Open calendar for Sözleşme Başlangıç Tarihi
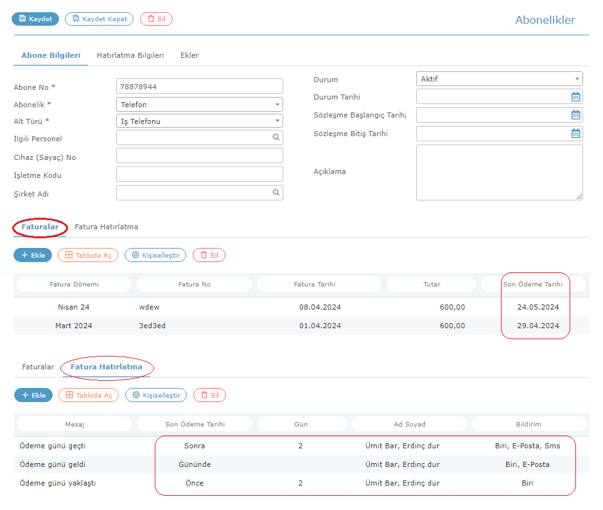Viewport: 603px width, 510px height. 575,114
